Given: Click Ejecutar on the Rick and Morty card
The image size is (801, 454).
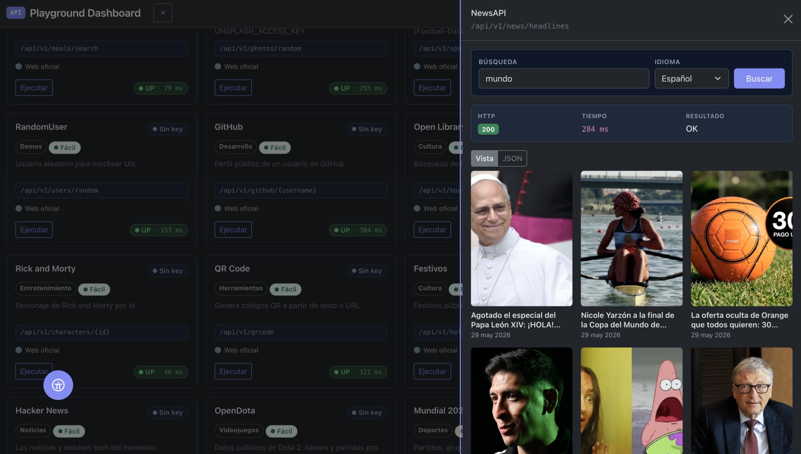Looking at the screenshot, I should coord(34,371).
